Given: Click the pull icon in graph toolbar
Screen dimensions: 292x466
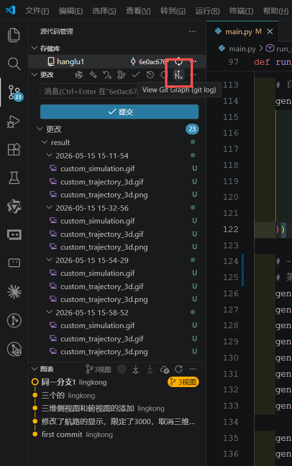Looking at the screenshot, I should pyautogui.click(x=150, y=369).
